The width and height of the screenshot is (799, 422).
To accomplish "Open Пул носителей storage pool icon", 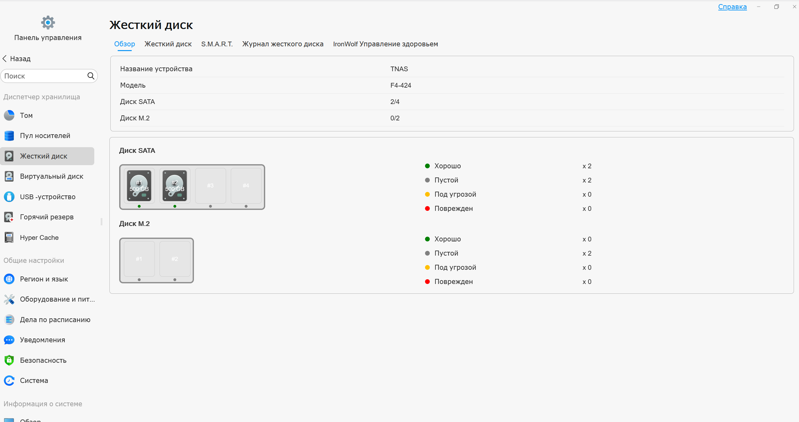I will tap(9, 136).
